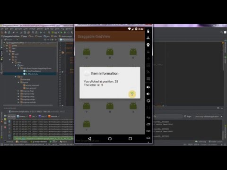This screenshot has width=227, height=170.
Task: Click the logcat search input field
Action: 168,117
